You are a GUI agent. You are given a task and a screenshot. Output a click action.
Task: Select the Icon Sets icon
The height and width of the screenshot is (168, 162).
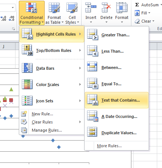click(27, 101)
